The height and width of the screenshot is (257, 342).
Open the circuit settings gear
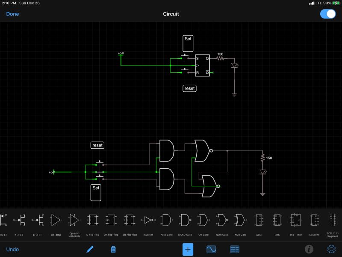pos(330,249)
